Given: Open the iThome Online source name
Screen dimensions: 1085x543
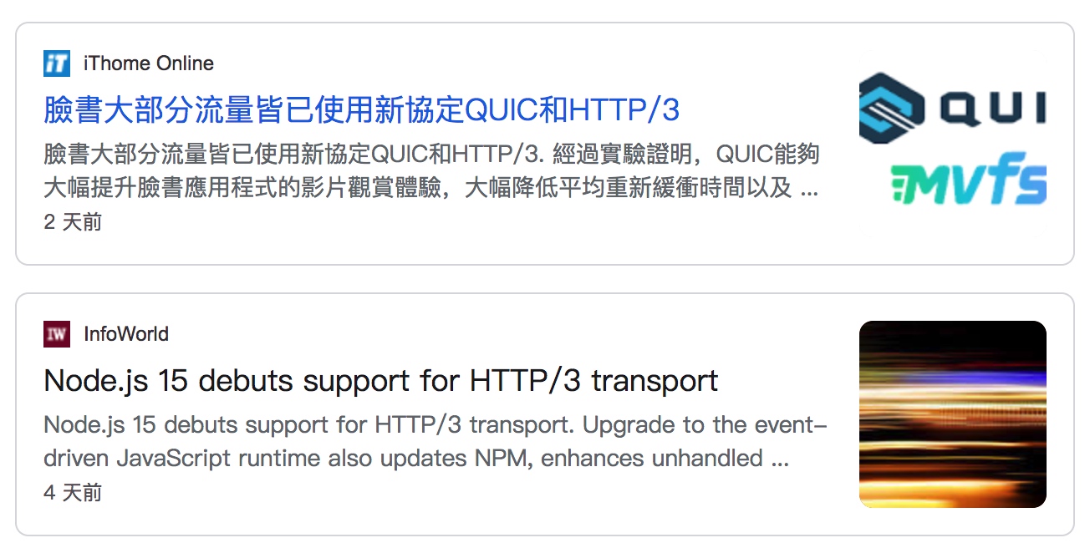Looking at the screenshot, I should click(149, 63).
